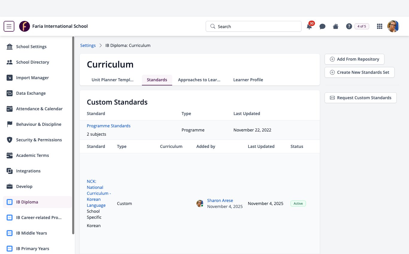Screen dimensions: 409x254
Task: Click the sidebar vertical scrollbar
Action: 73,135
